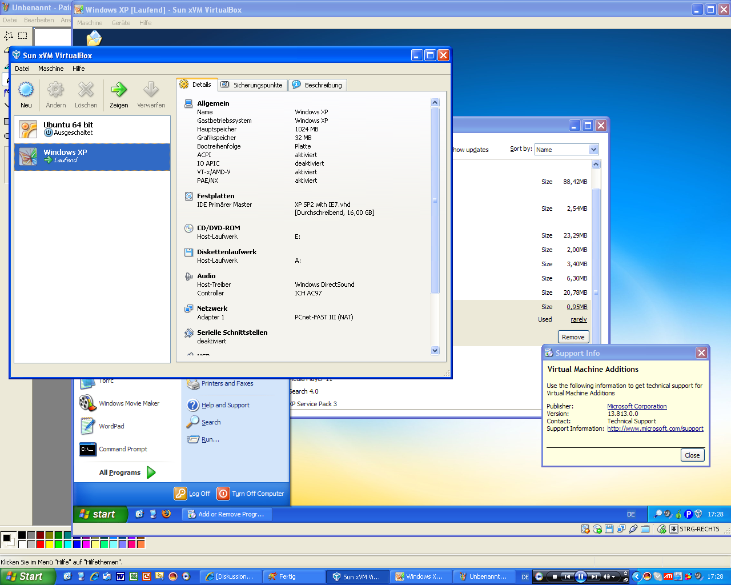
Task: Click the CD/DVD-ROM section heading
Action: (218, 228)
